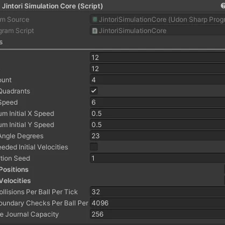Select the JintoriSimulationCore Program Script field
225x225 pixels.
pos(157,31)
